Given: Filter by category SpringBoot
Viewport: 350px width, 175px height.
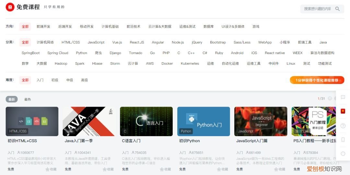Looking at the screenshot, I should click(x=30, y=53).
